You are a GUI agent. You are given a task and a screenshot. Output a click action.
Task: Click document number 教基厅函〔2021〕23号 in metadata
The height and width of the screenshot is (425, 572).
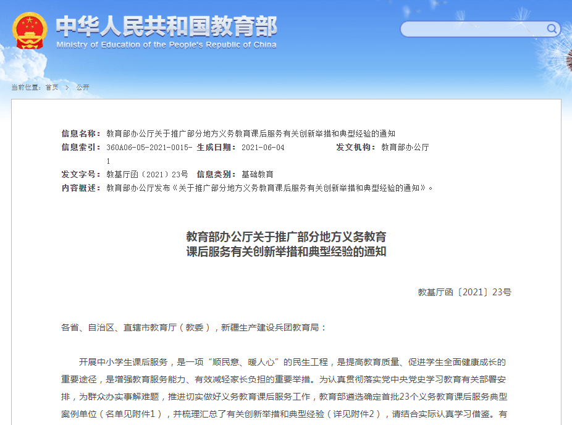tap(147, 174)
